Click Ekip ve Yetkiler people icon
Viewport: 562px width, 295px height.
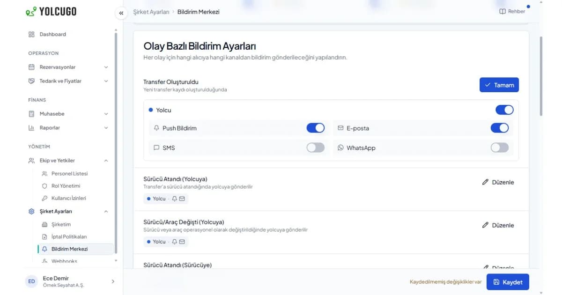click(x=31, y=161)
